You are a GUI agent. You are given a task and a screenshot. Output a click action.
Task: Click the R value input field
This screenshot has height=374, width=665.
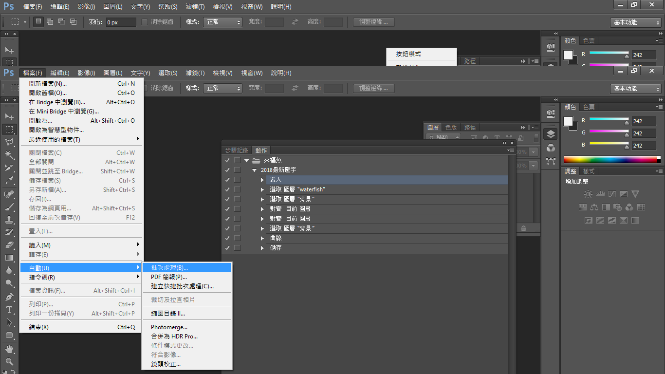tap(644, 121)
